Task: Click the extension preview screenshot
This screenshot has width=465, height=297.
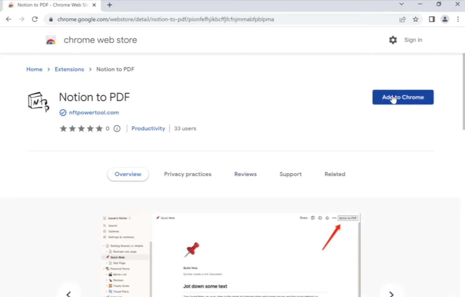Action: (231, 255)
